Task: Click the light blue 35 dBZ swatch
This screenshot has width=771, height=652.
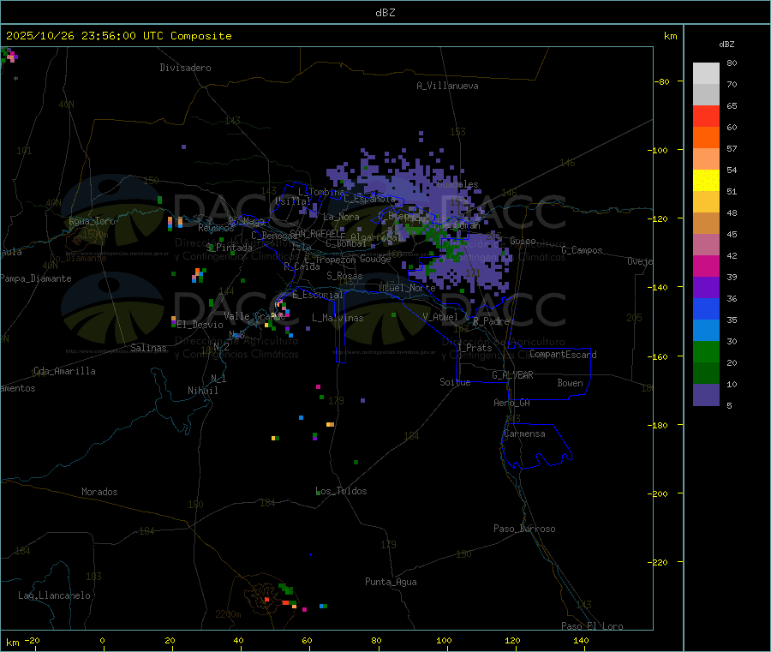Action: tap(706, 331)
